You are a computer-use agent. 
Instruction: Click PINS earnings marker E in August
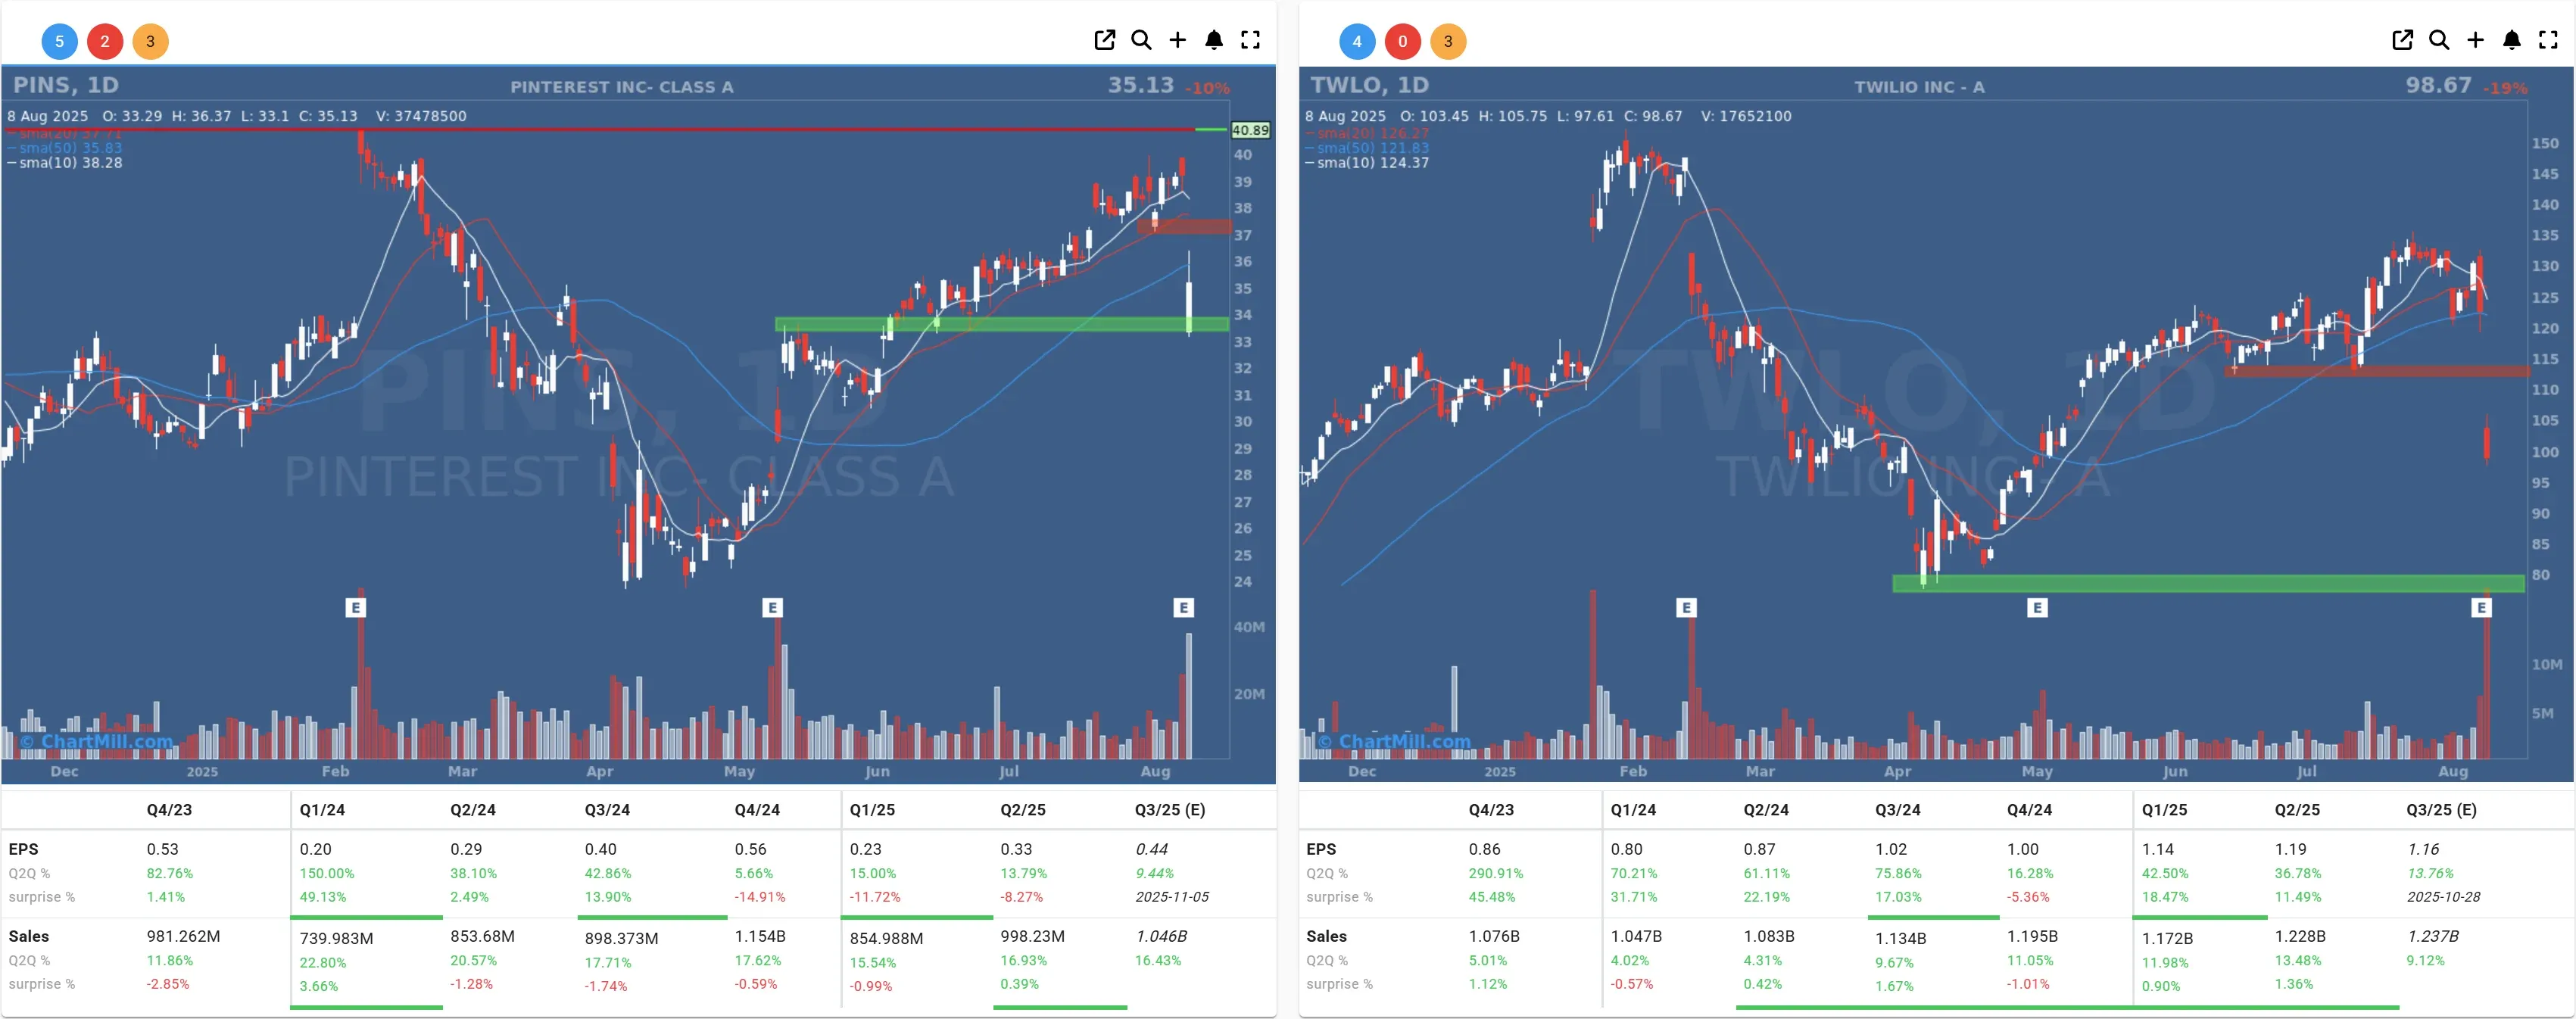click(x=1184, y=607)
